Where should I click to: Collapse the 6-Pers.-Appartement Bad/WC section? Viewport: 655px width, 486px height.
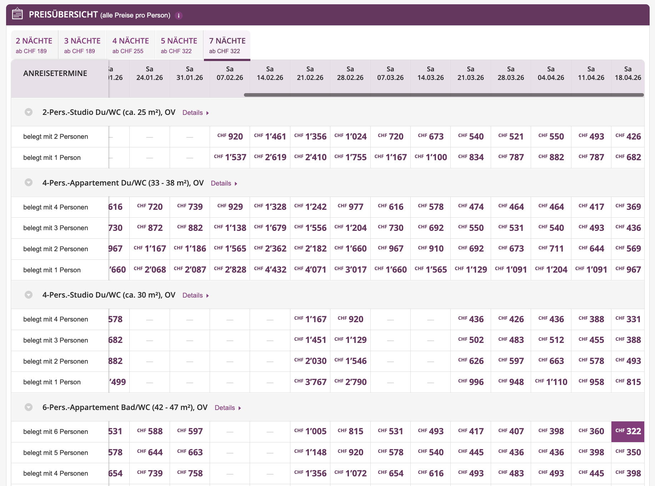click(29, 407)
